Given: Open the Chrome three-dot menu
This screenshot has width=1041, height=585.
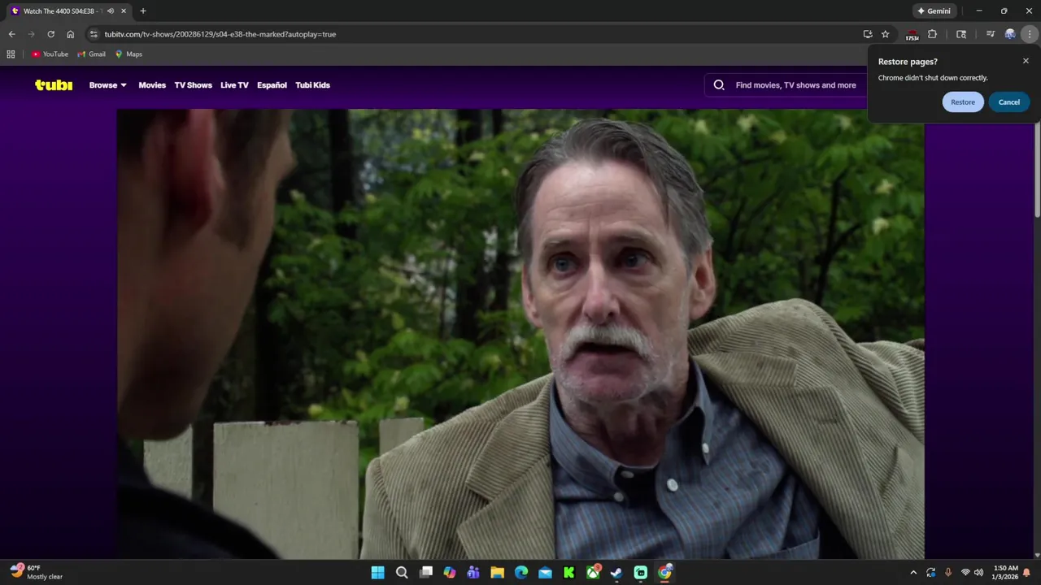Looking at the screenshot, I should [x=1030, y=34].
